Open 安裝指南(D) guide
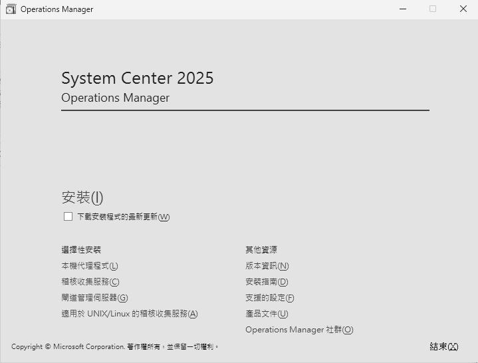The width and height of the screenshot is (478, 363). pos(267,282)
